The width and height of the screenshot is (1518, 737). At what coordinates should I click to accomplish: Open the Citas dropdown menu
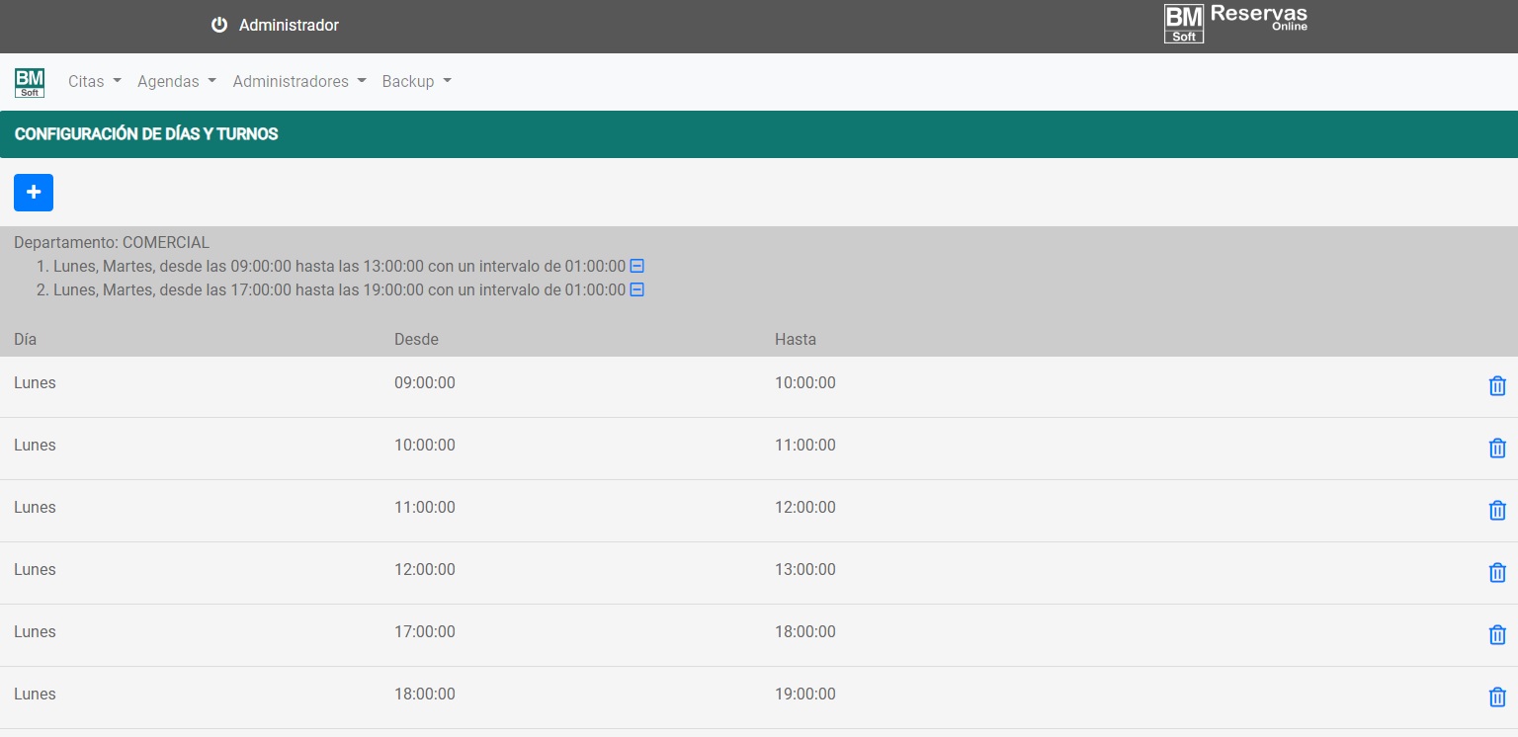tap(95, 82)
